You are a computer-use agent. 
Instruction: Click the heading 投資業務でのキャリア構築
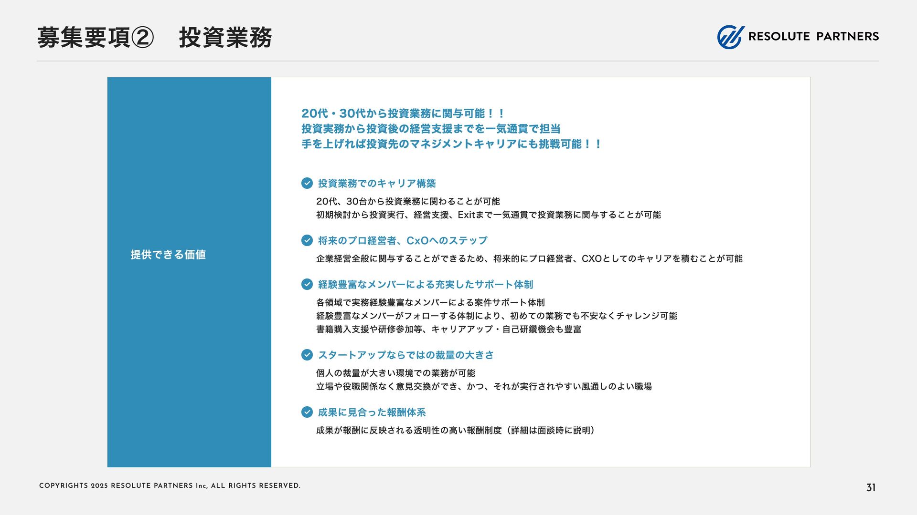tap(377, 184)
